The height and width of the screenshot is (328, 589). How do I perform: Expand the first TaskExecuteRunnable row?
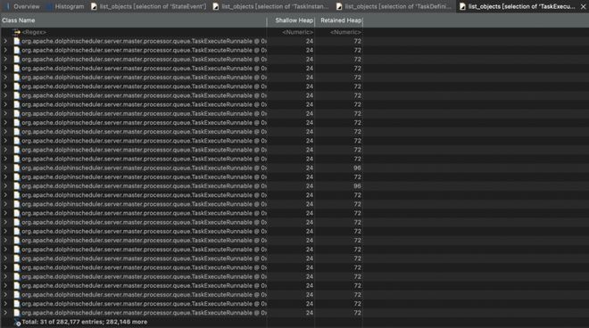point(5,41)
